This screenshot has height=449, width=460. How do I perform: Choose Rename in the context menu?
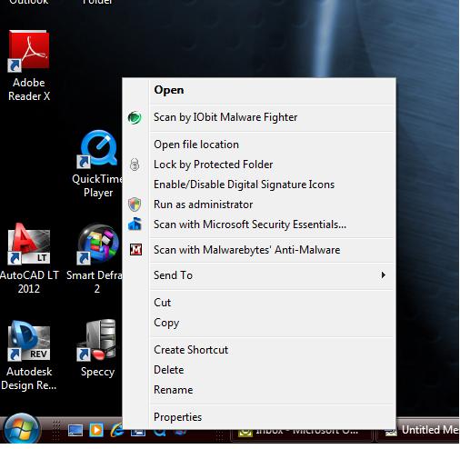pos(273,390)
